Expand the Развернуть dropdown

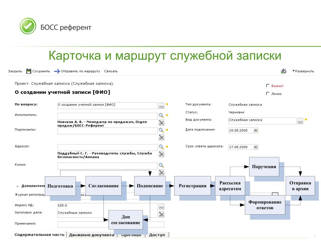point(303,71)
